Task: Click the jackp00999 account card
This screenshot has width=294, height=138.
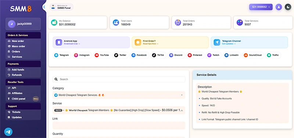Action: point(23,24)
